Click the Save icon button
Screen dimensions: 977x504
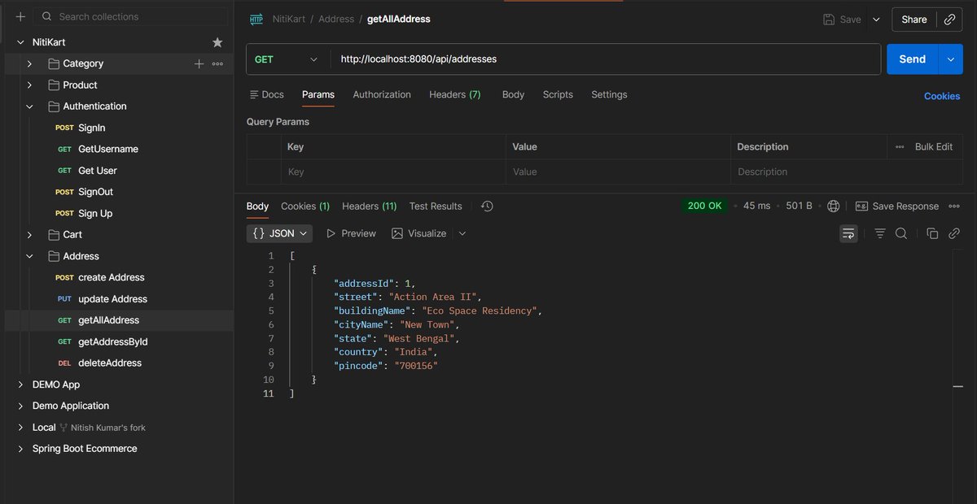tap(841, 20)
